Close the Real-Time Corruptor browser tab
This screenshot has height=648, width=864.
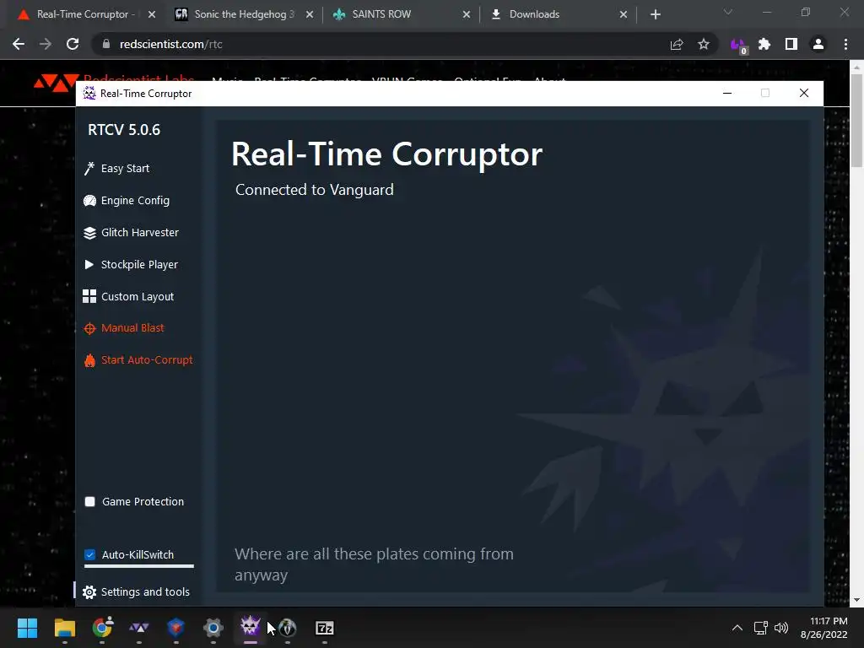pyautogui.click(x=152, y=14)
